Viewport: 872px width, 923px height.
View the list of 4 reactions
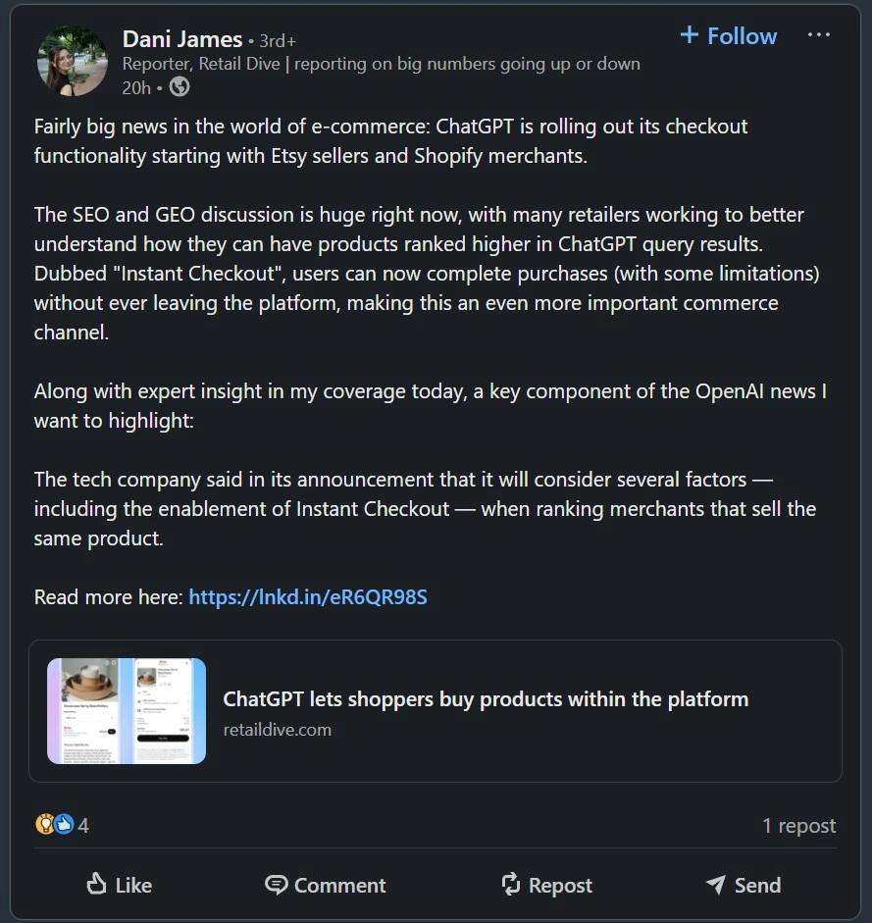(83, 825)
